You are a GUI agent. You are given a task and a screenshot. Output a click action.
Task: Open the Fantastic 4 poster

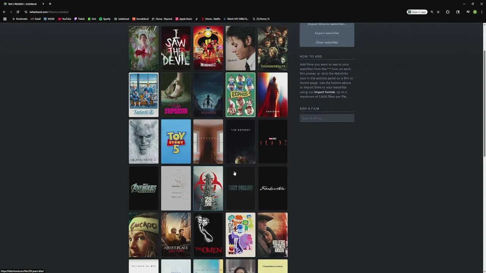144,95
